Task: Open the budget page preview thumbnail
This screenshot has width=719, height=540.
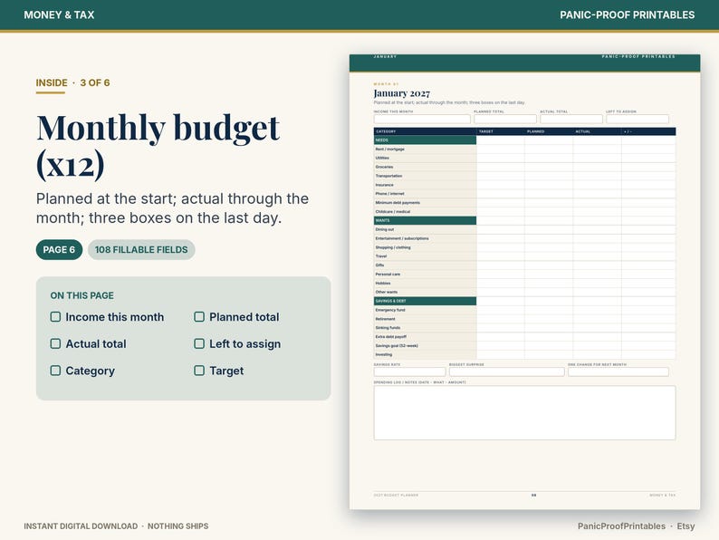Action: tap(524, 282)
